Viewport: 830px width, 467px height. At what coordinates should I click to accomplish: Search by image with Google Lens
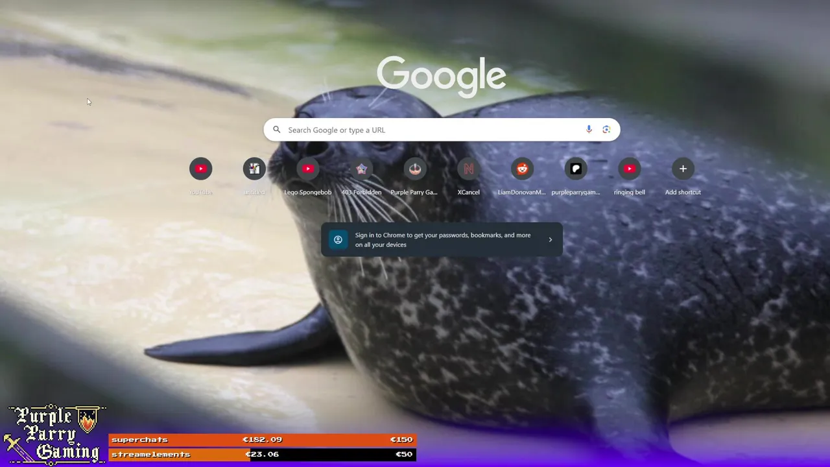click(x=606, y=130)
